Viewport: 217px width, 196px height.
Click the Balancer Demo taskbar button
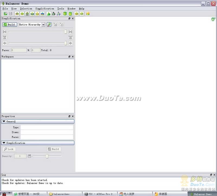click(x=202, y=194)
